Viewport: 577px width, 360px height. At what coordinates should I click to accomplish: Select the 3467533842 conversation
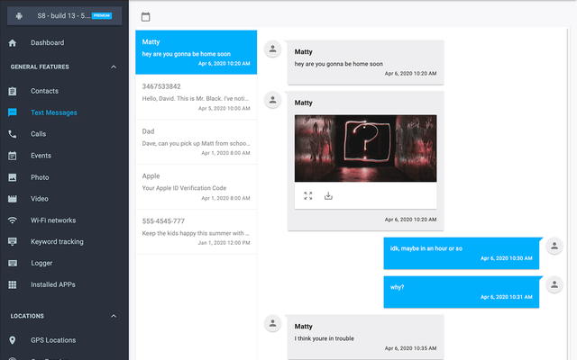tap(196, 96)
